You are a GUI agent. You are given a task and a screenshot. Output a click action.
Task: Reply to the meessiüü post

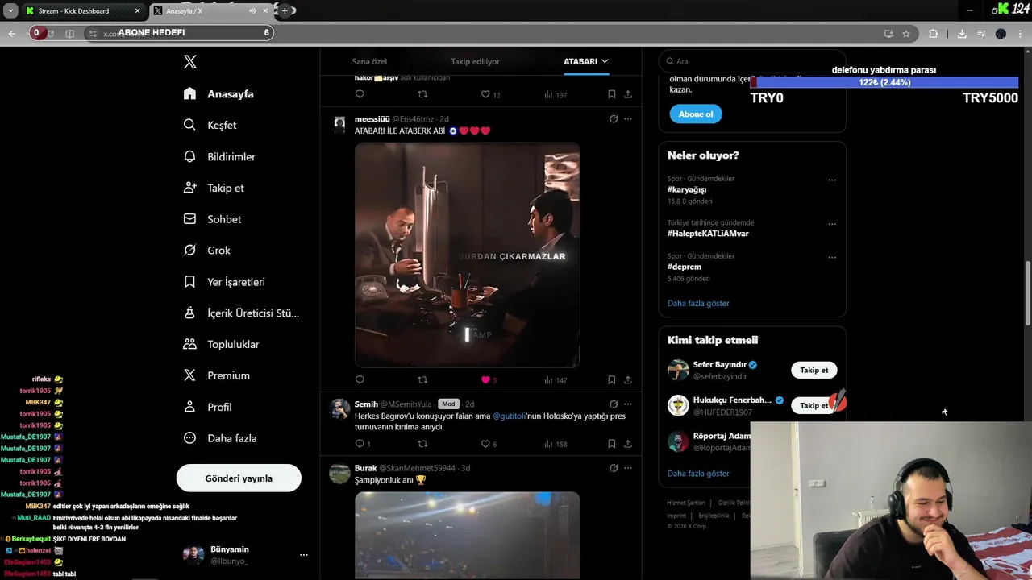coord(360,379)
